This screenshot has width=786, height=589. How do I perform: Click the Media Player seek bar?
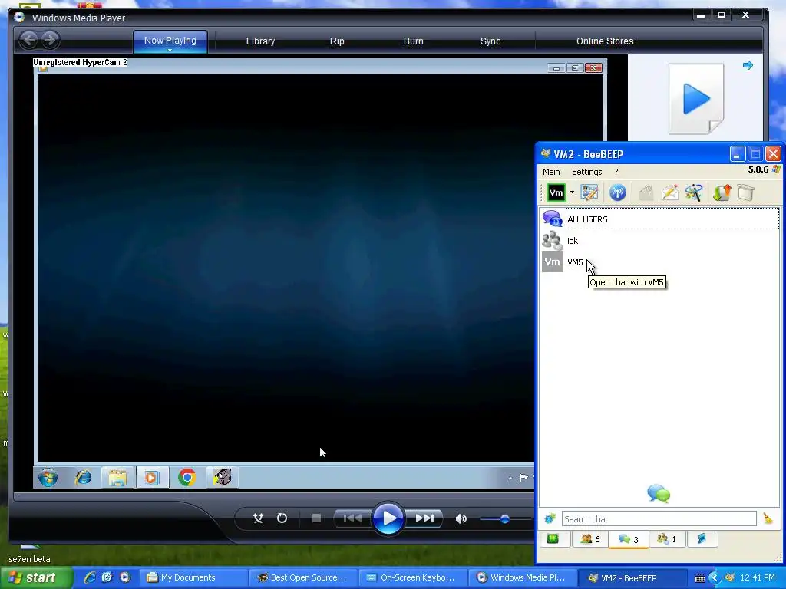[x=274, y=496]
